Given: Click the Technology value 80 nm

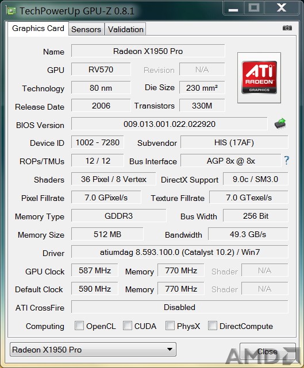Looking at the screenshot, I should (101, 88).
